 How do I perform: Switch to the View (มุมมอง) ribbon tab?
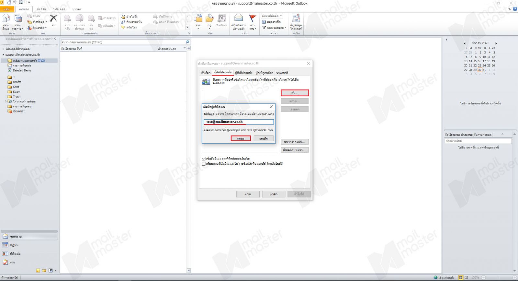pos(77,9)
